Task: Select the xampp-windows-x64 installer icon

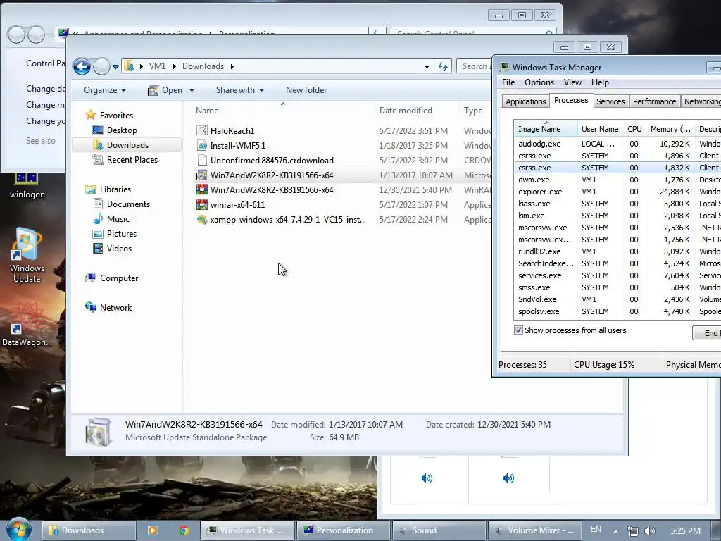Action: [x=201, y=220]
